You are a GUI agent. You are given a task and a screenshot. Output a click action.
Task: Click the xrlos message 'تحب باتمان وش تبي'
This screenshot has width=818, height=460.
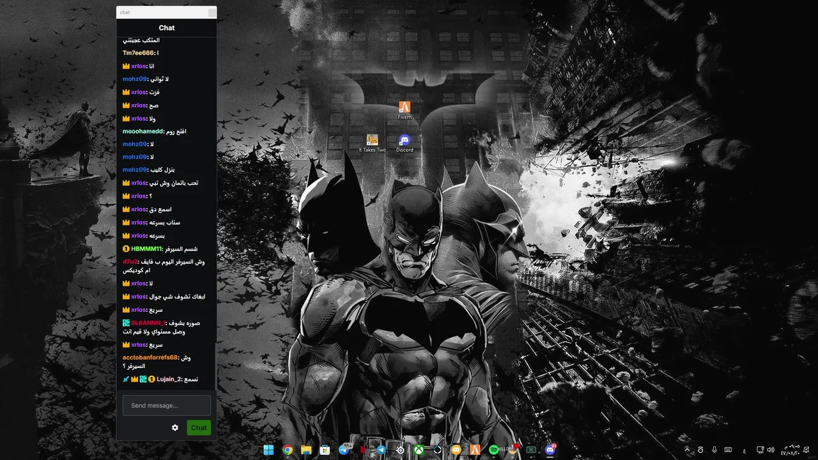tap(174, 183)
